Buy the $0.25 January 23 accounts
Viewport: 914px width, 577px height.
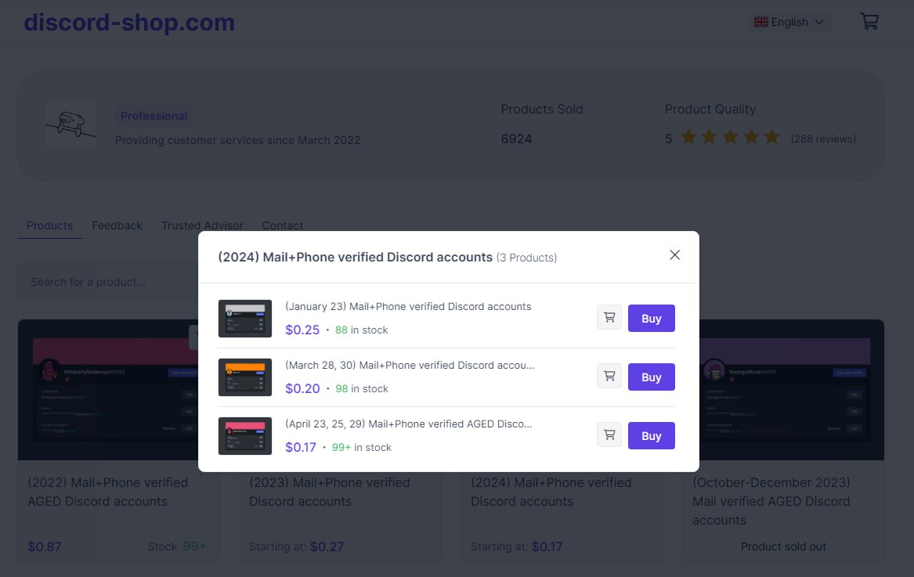(651, 318)
